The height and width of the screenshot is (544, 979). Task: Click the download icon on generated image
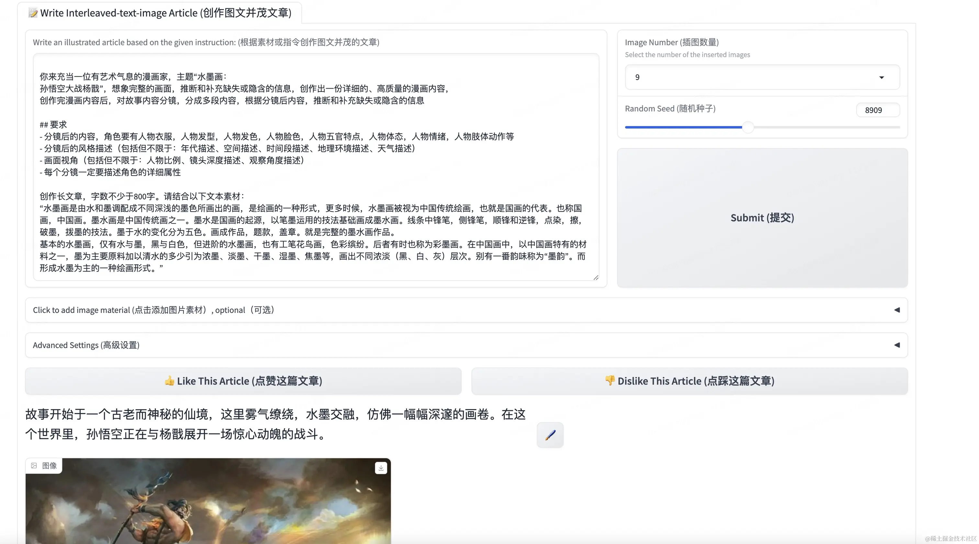tap(381, 468)
